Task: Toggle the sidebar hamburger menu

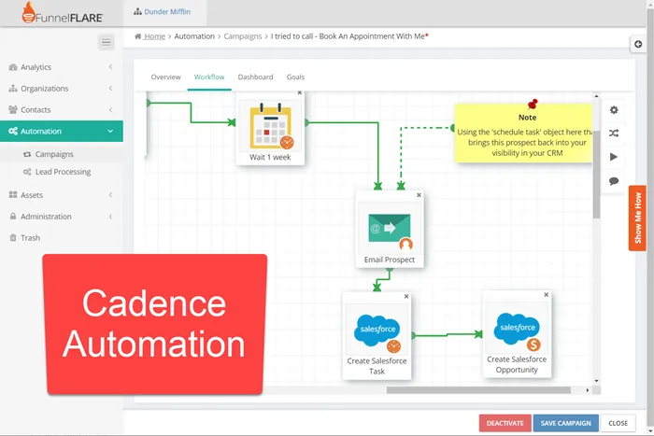Action: 107,42
